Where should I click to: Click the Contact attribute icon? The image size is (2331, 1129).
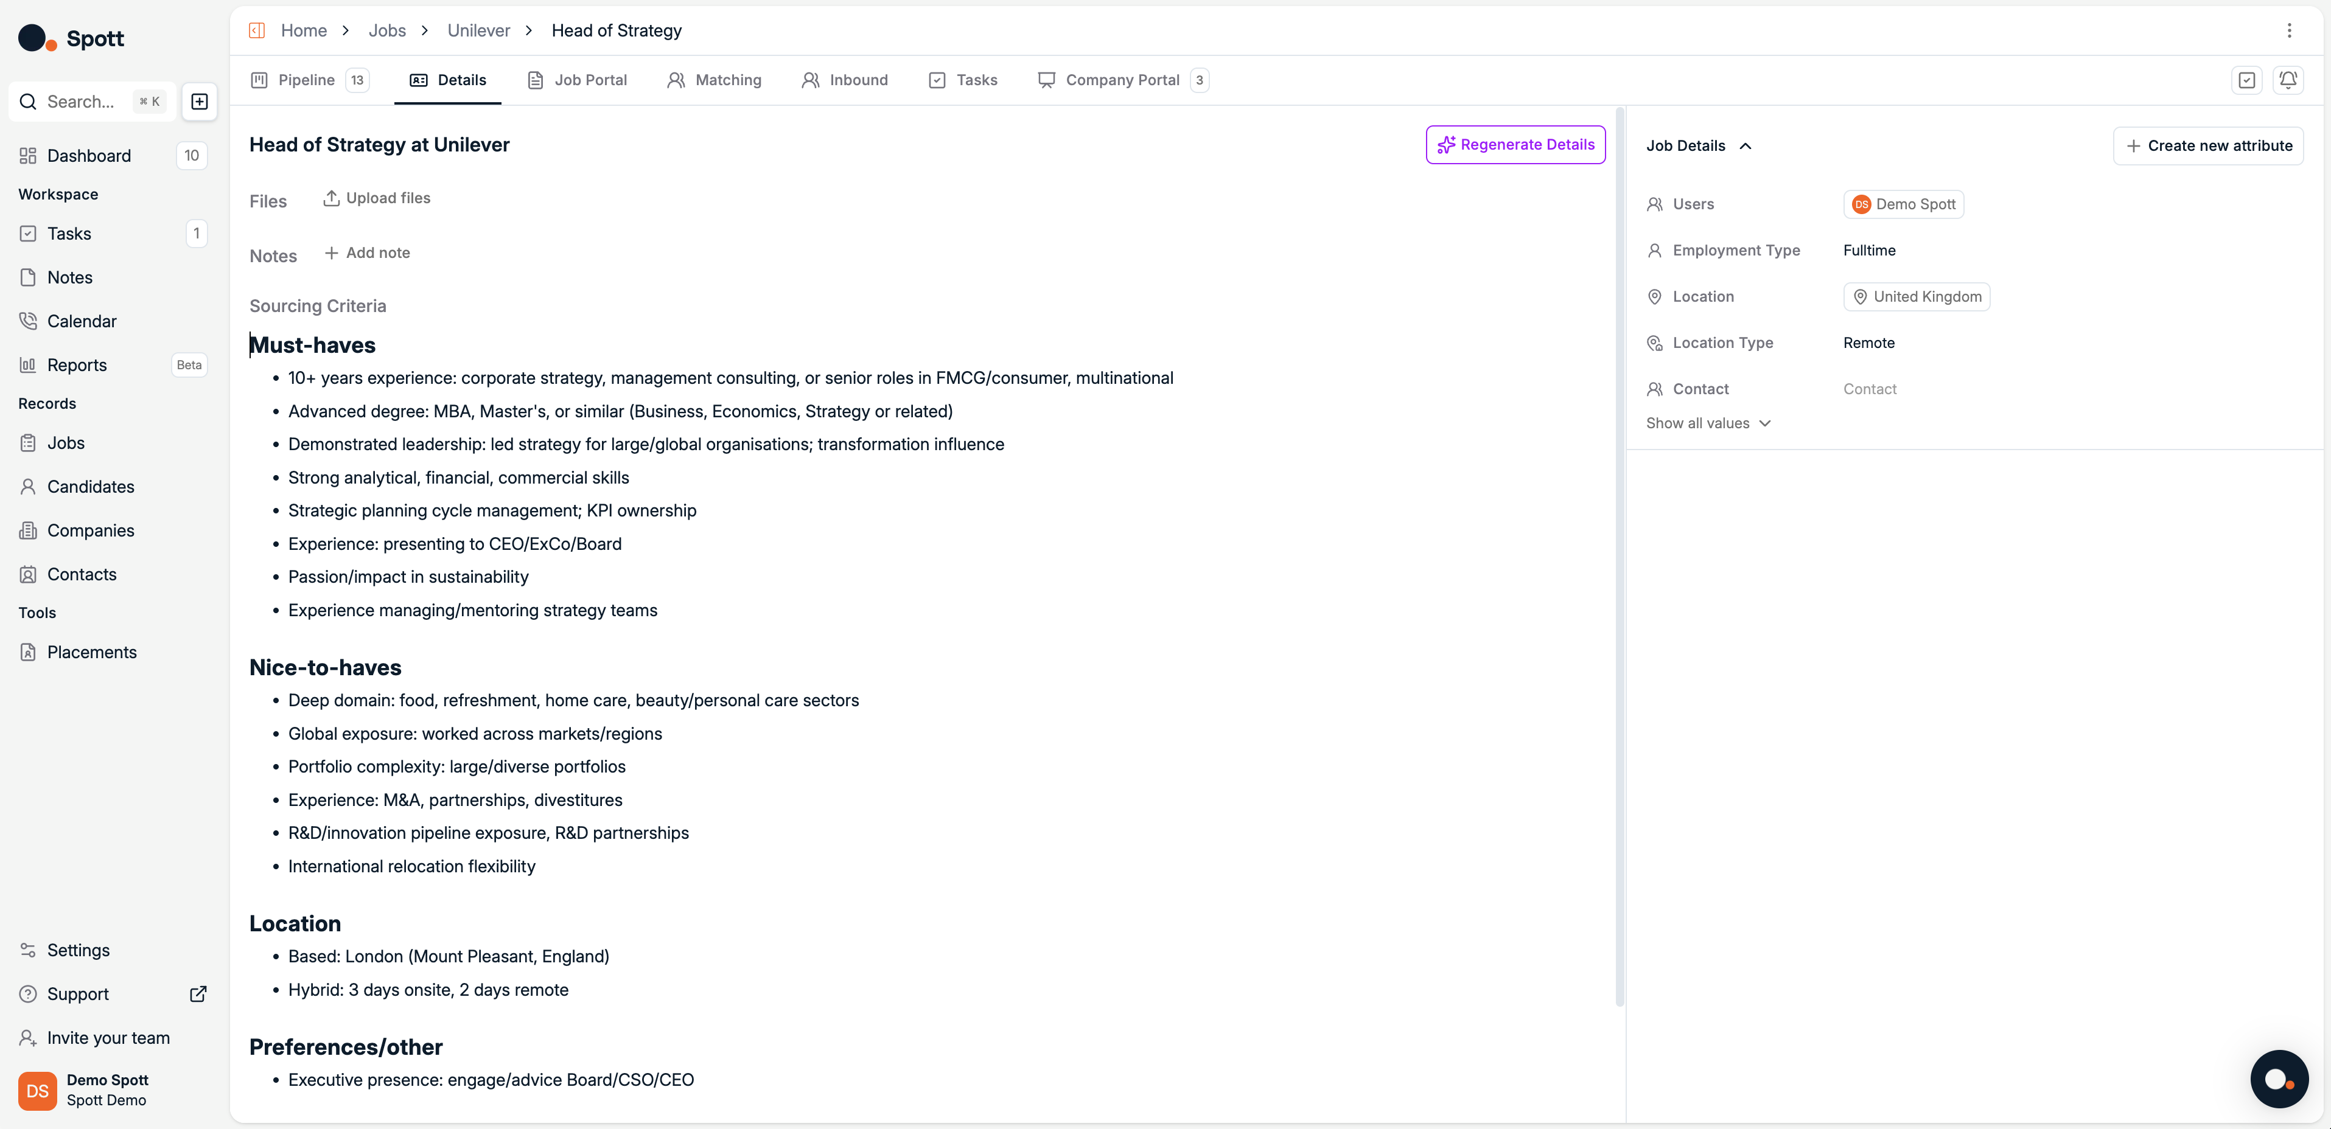(1654, 389)
